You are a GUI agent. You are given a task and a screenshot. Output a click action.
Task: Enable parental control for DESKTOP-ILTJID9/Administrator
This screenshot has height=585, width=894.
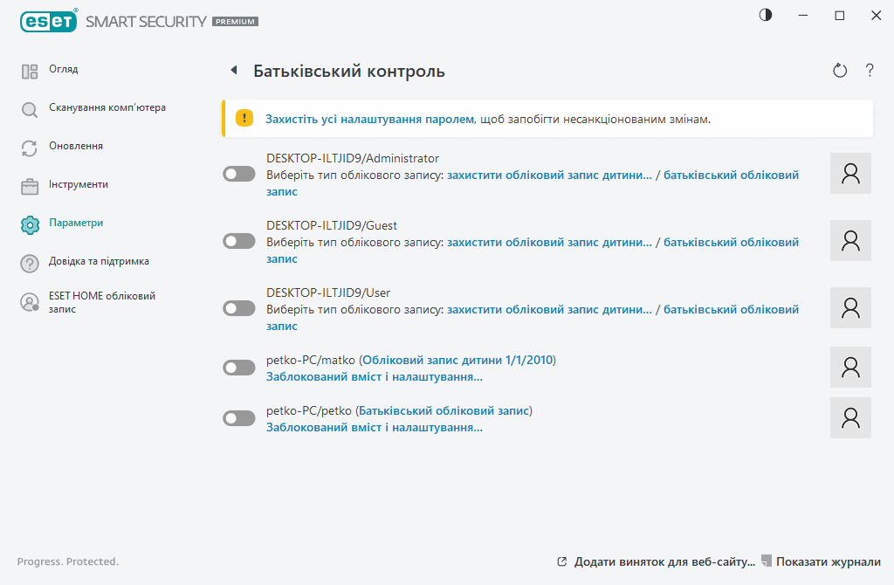pos(239,175)
